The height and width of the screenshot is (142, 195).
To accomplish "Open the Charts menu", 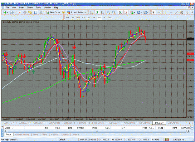I will tap(30, 7).
